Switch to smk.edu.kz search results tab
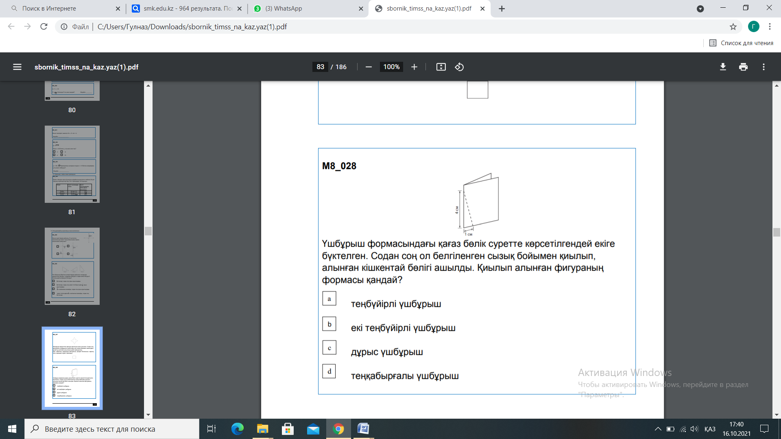781x439 pixels. [187, 9]
